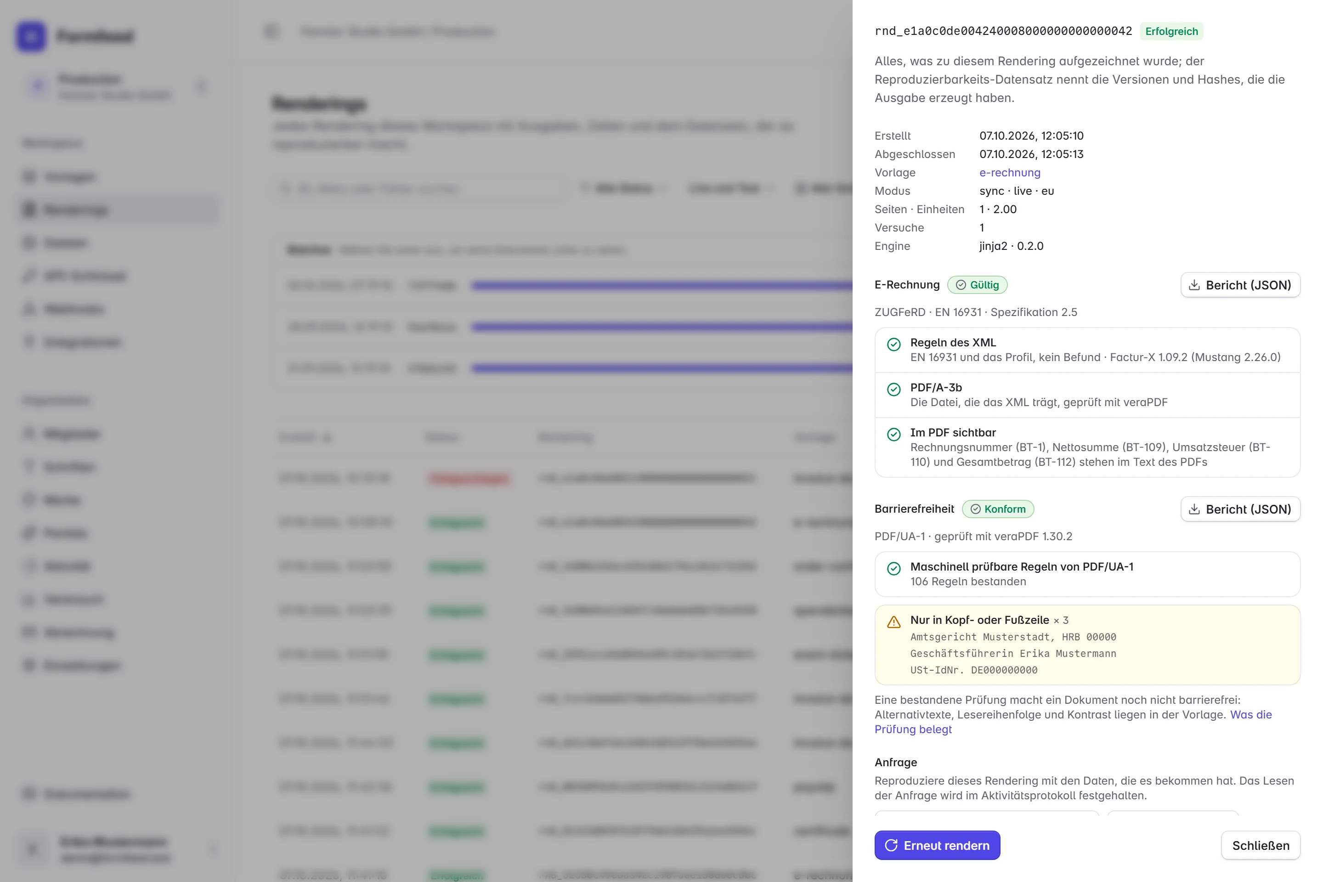Click the Anfrage section heading
Image resolution: width=1323 pixels, height=882 pixels.
(x=895, y=762)
